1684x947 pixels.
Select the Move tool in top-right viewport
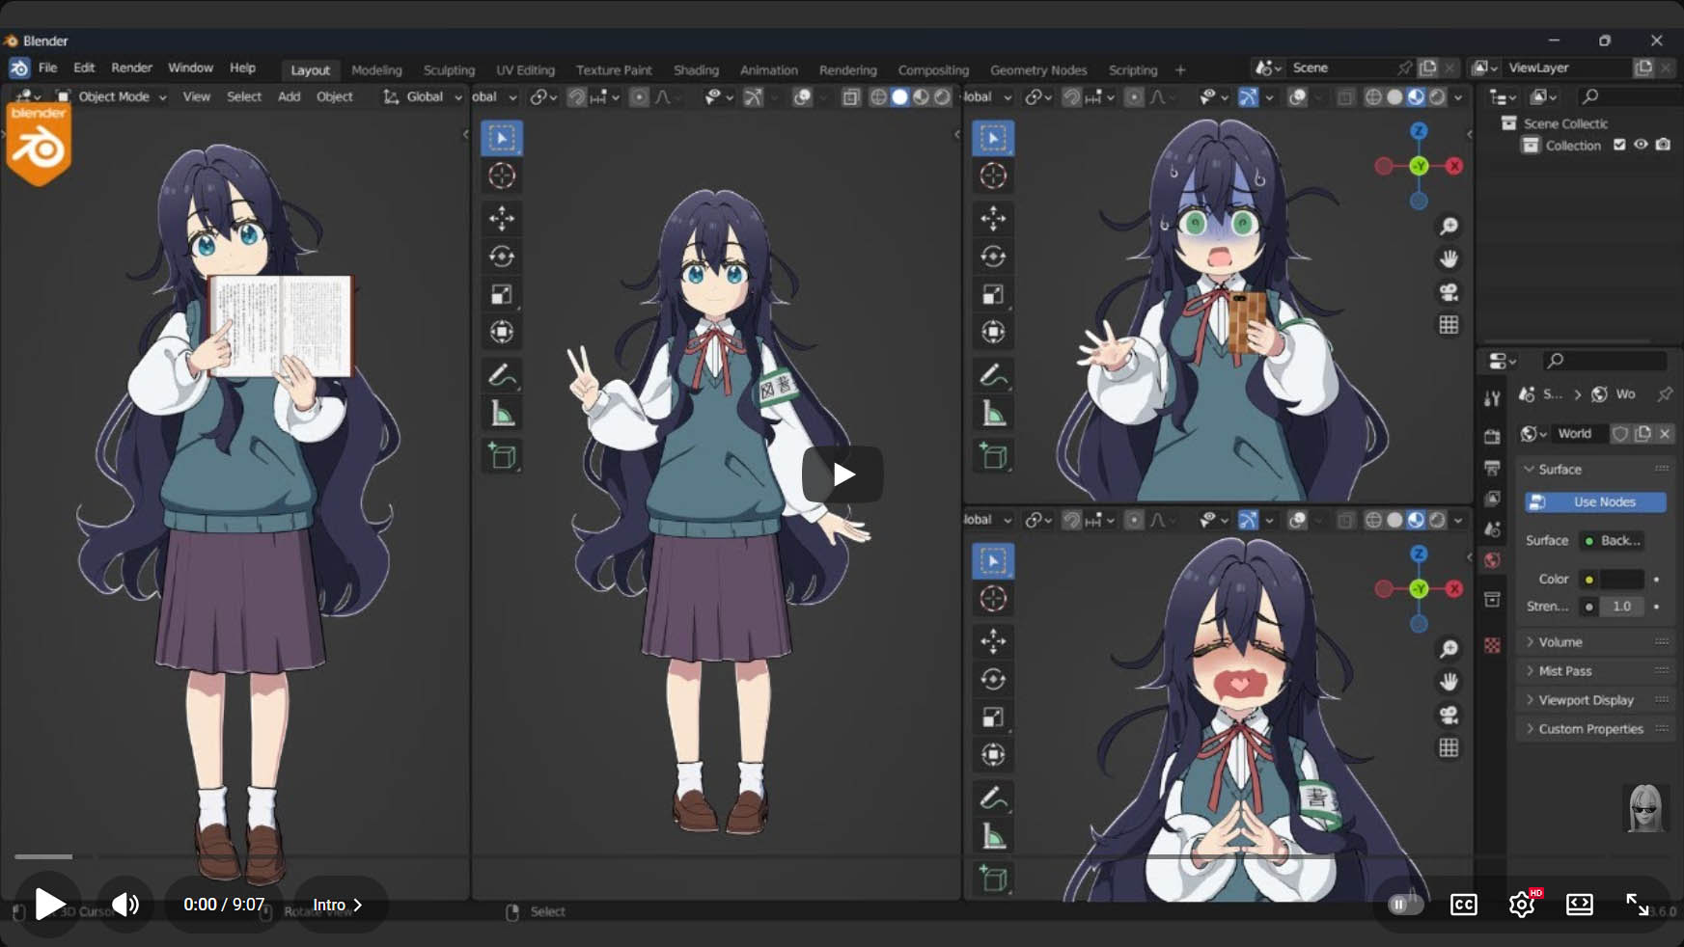993,218
